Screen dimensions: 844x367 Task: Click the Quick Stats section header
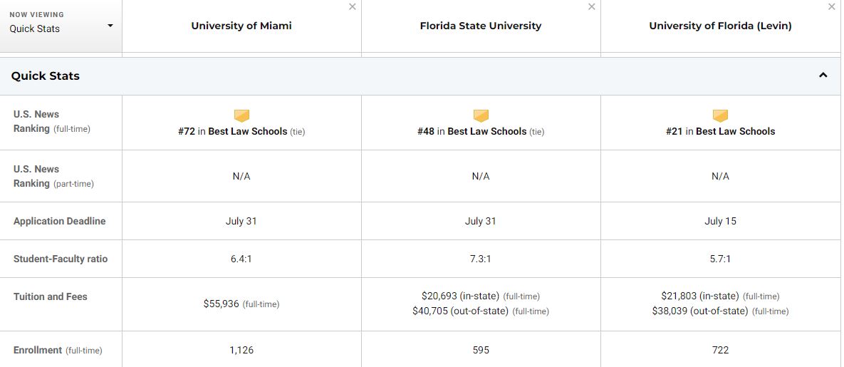tap(46, 76)
